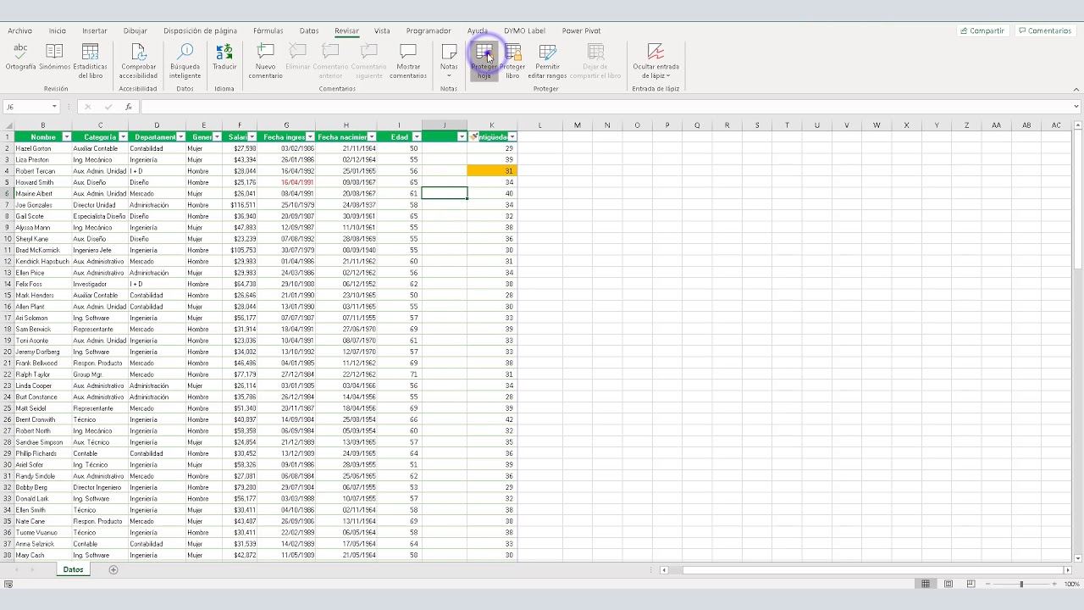Add a Nuevo comentario
This screenshot has width=1084, height=610.
coord(265,61)
